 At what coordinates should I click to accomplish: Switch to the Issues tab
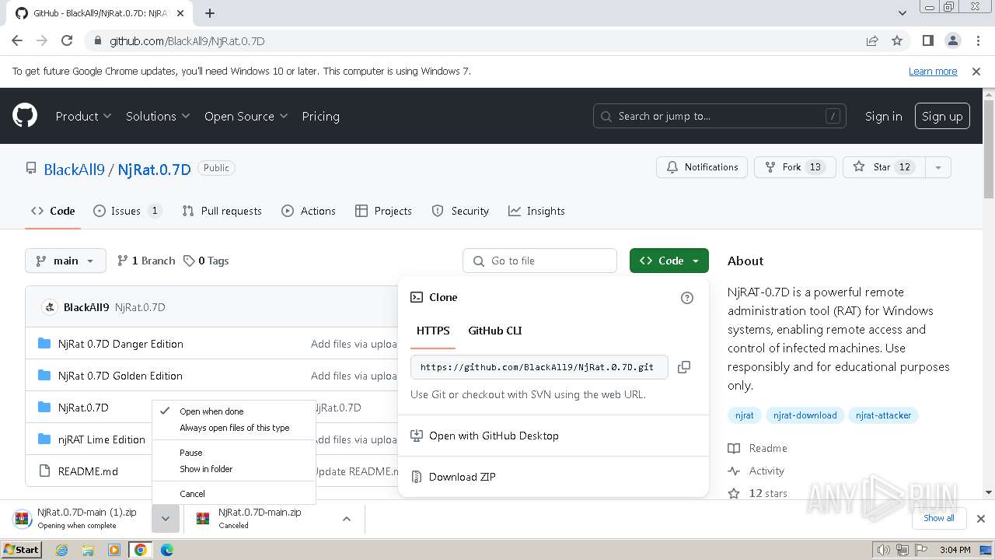tap(127, 211)
